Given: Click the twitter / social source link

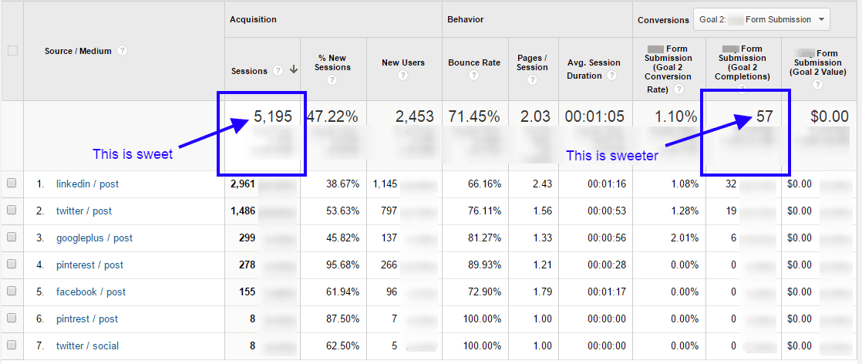Looking at the screenshot, I should pos(87,345).
